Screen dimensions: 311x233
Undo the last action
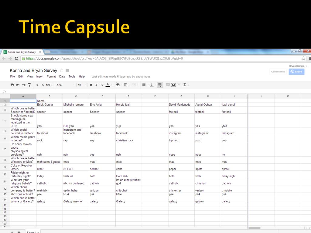pyautogui.click(x=18, y=85)
